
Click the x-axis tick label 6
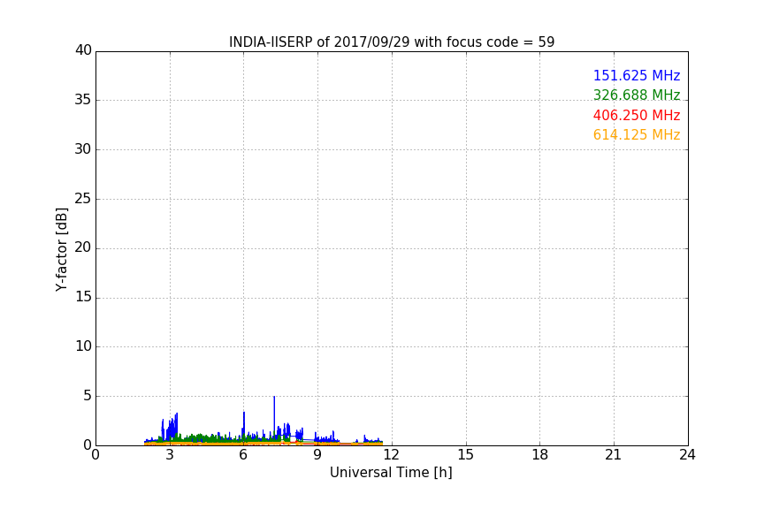click(244, 455)
